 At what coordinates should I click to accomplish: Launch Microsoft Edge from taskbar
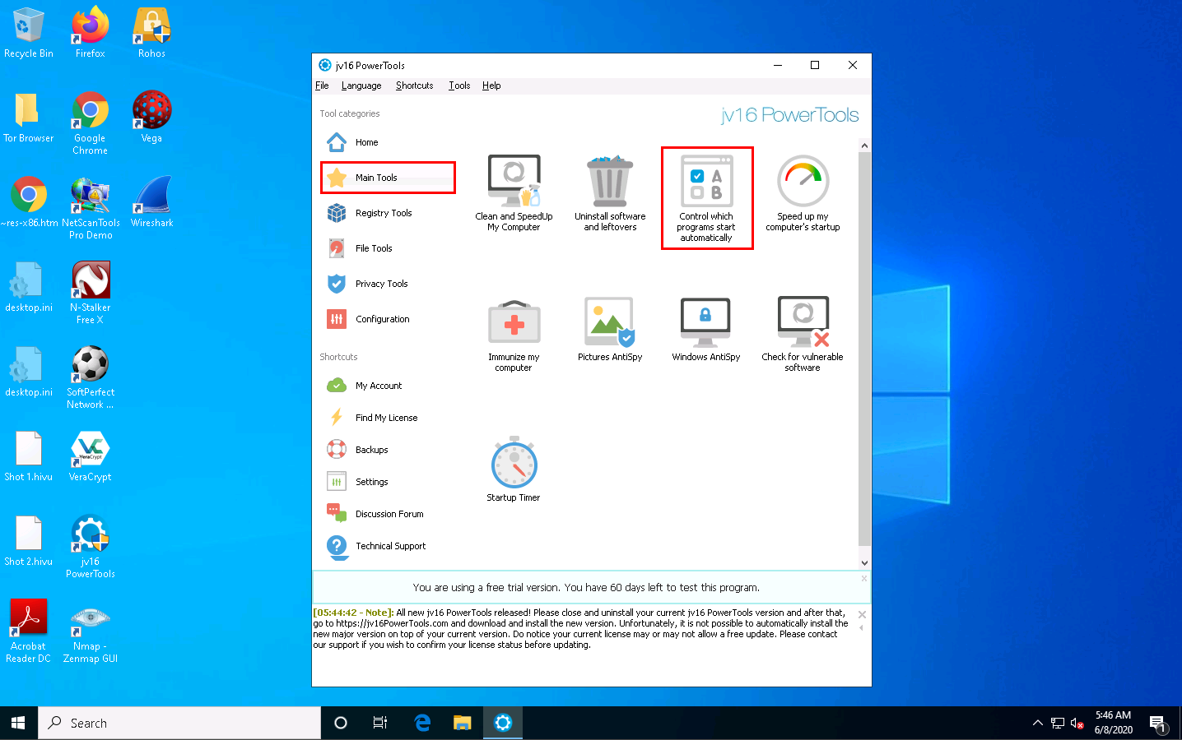tap(422, 723)
